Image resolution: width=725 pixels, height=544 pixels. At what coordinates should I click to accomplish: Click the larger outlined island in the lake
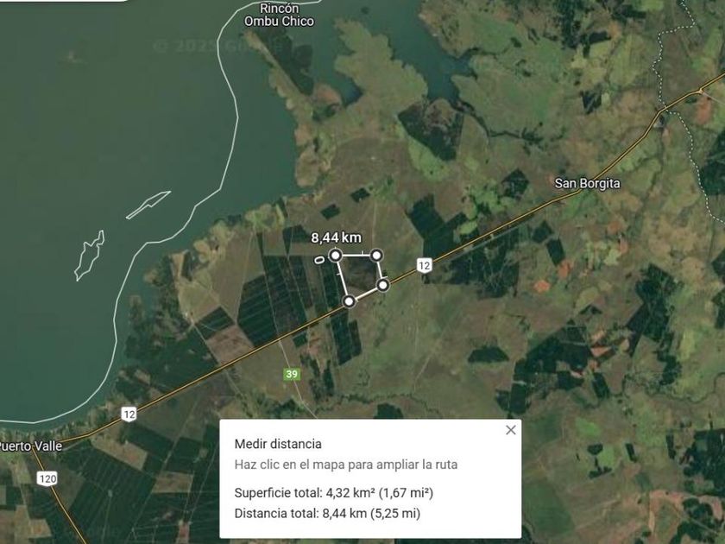[x=90, y=256]
